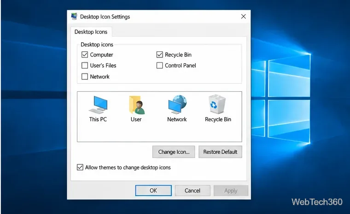Viewport: 350px width, 214px height.
Task: Click the Desktop Icon Settings title text
Action: (x=105, y=17)
